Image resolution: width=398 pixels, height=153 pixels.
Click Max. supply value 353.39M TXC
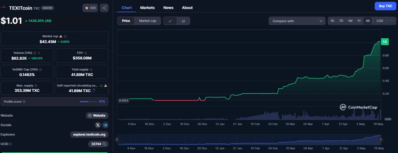pos(27,91)
